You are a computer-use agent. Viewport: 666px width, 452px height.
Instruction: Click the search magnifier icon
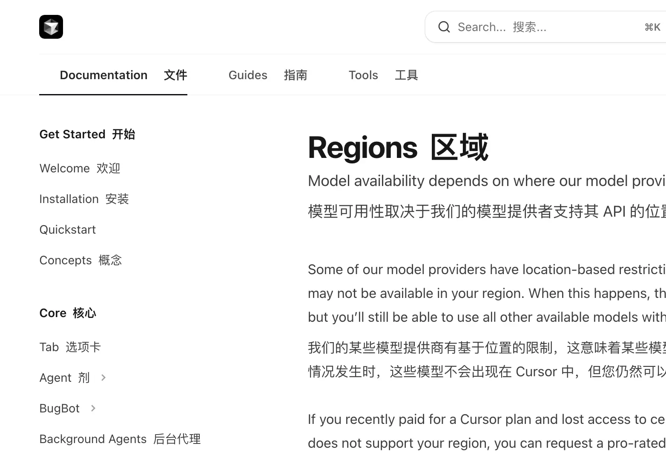coord(444,27)
